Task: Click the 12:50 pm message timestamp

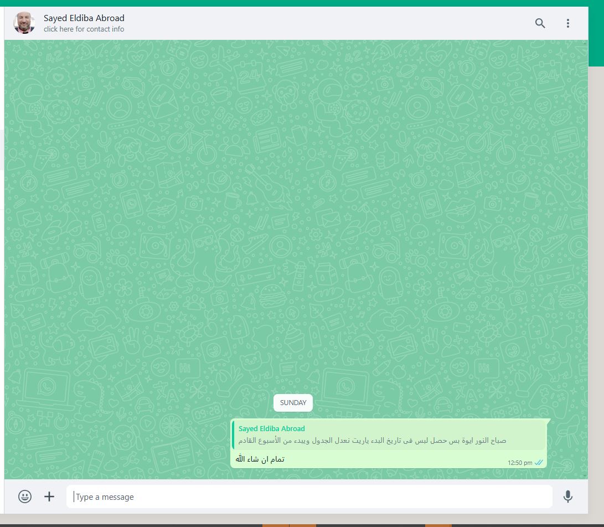Action: [x=520, y=463]
